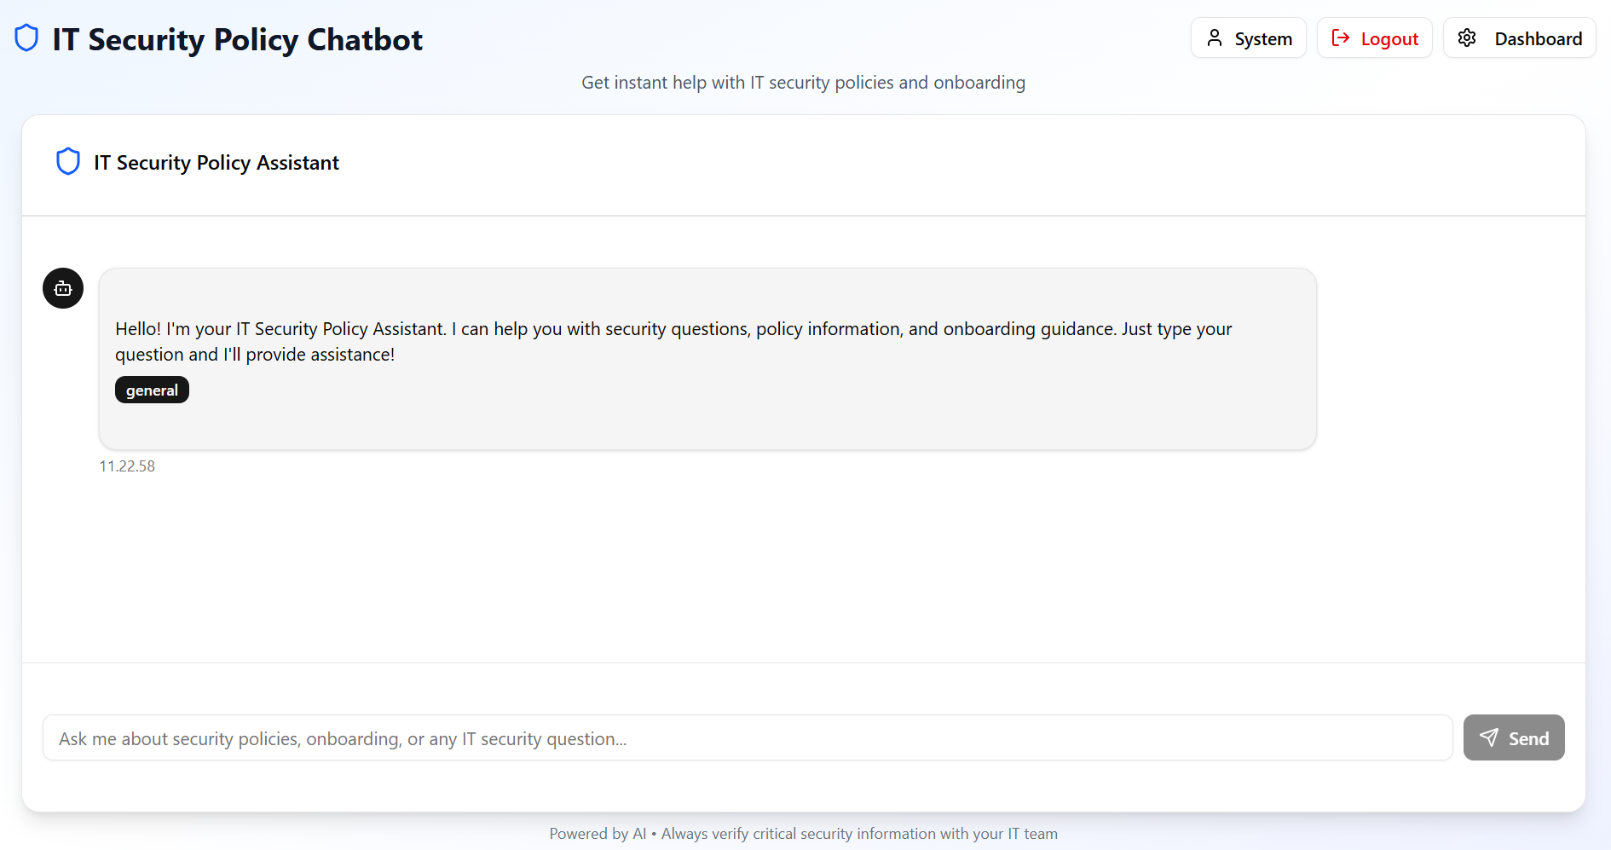
Task: Click the general tag badge
Action: click(152, 390)
